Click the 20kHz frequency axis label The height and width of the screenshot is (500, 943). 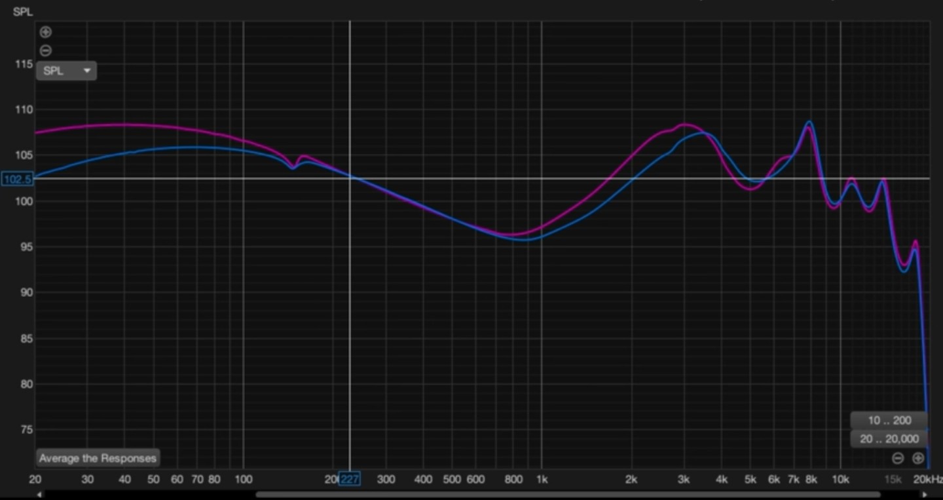pos(928,479)
